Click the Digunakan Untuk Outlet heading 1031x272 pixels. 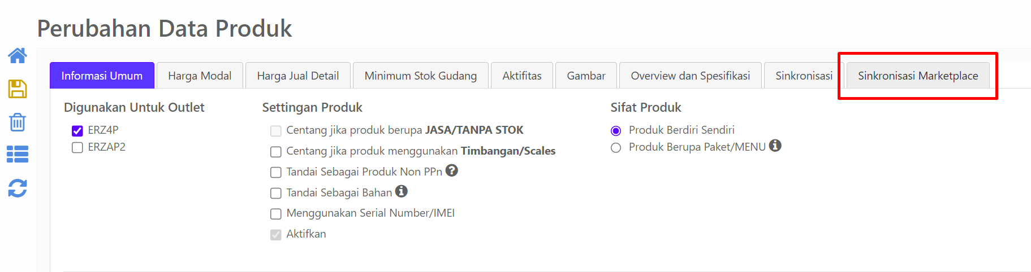pos(134,107)
